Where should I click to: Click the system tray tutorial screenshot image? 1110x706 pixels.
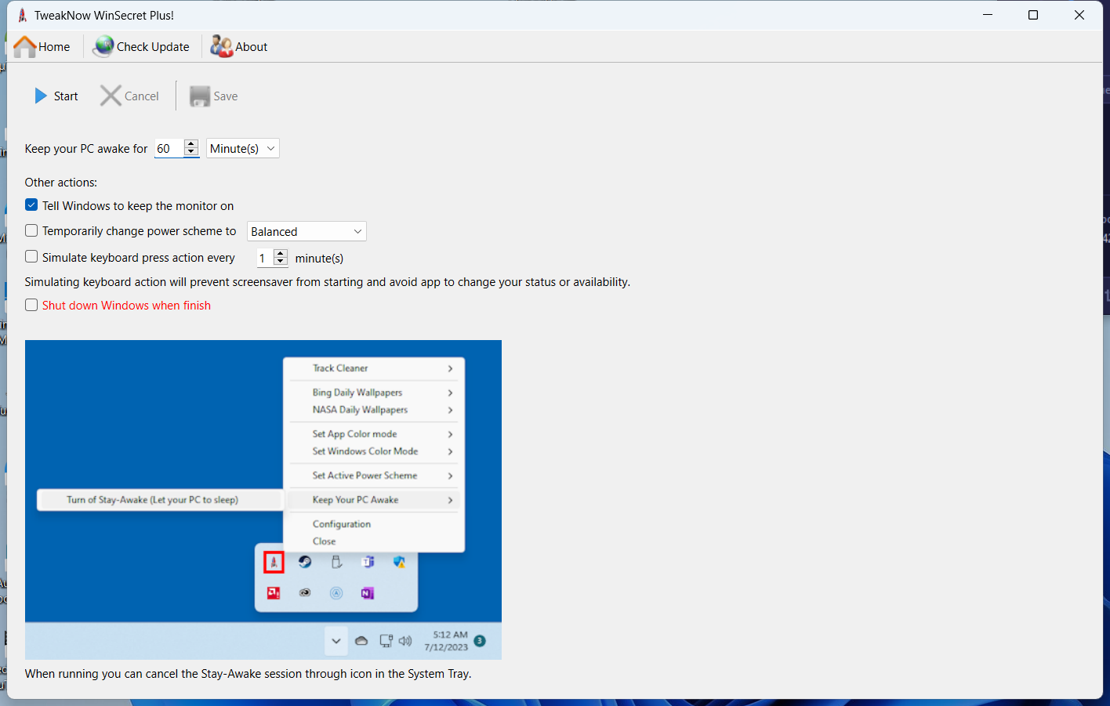click(x=263, y=500)
